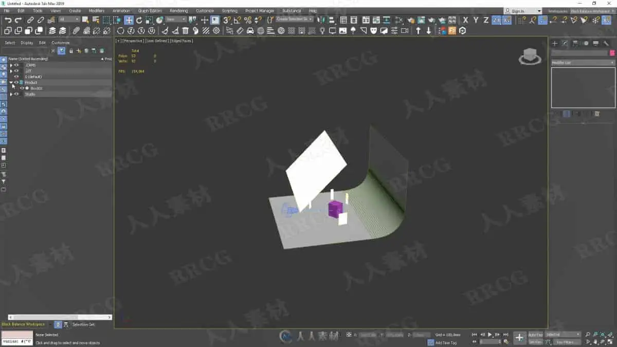Click the trash can delete icon
Image resolution: width=617 pixels, height=347 pixels.
coord(185,31)
